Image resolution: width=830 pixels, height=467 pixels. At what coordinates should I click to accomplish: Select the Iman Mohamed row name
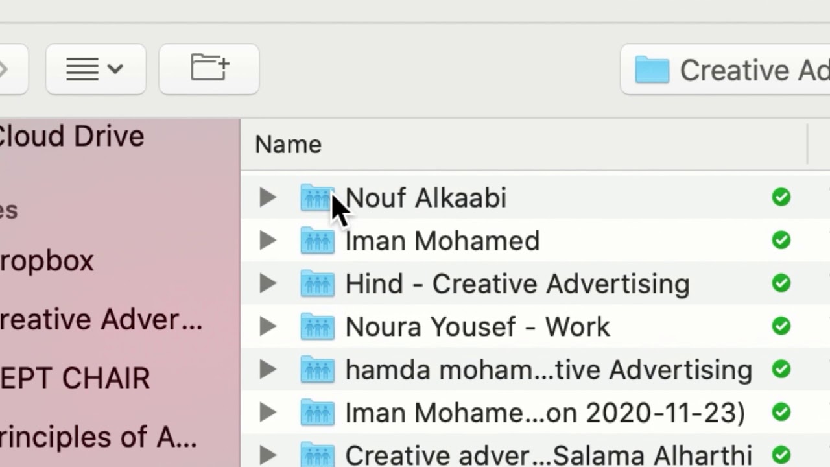[443, 241]
